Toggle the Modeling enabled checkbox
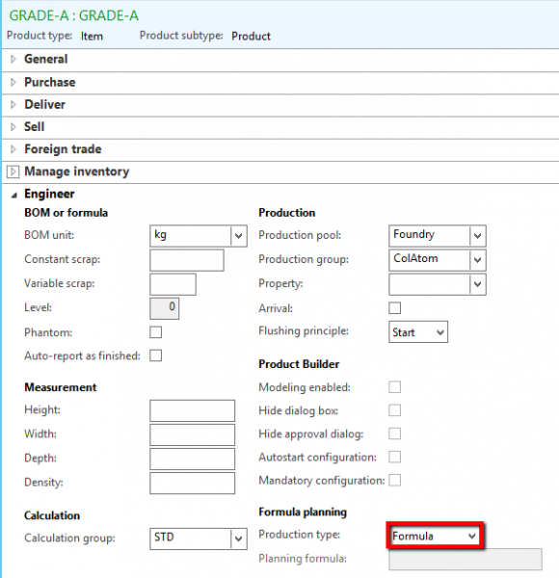The width and height of the screenshot is (559, 578). coord(394,387)
